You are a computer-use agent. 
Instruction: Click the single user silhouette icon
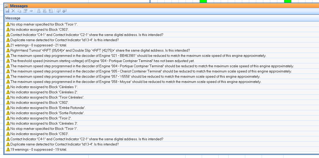[39, 11]
